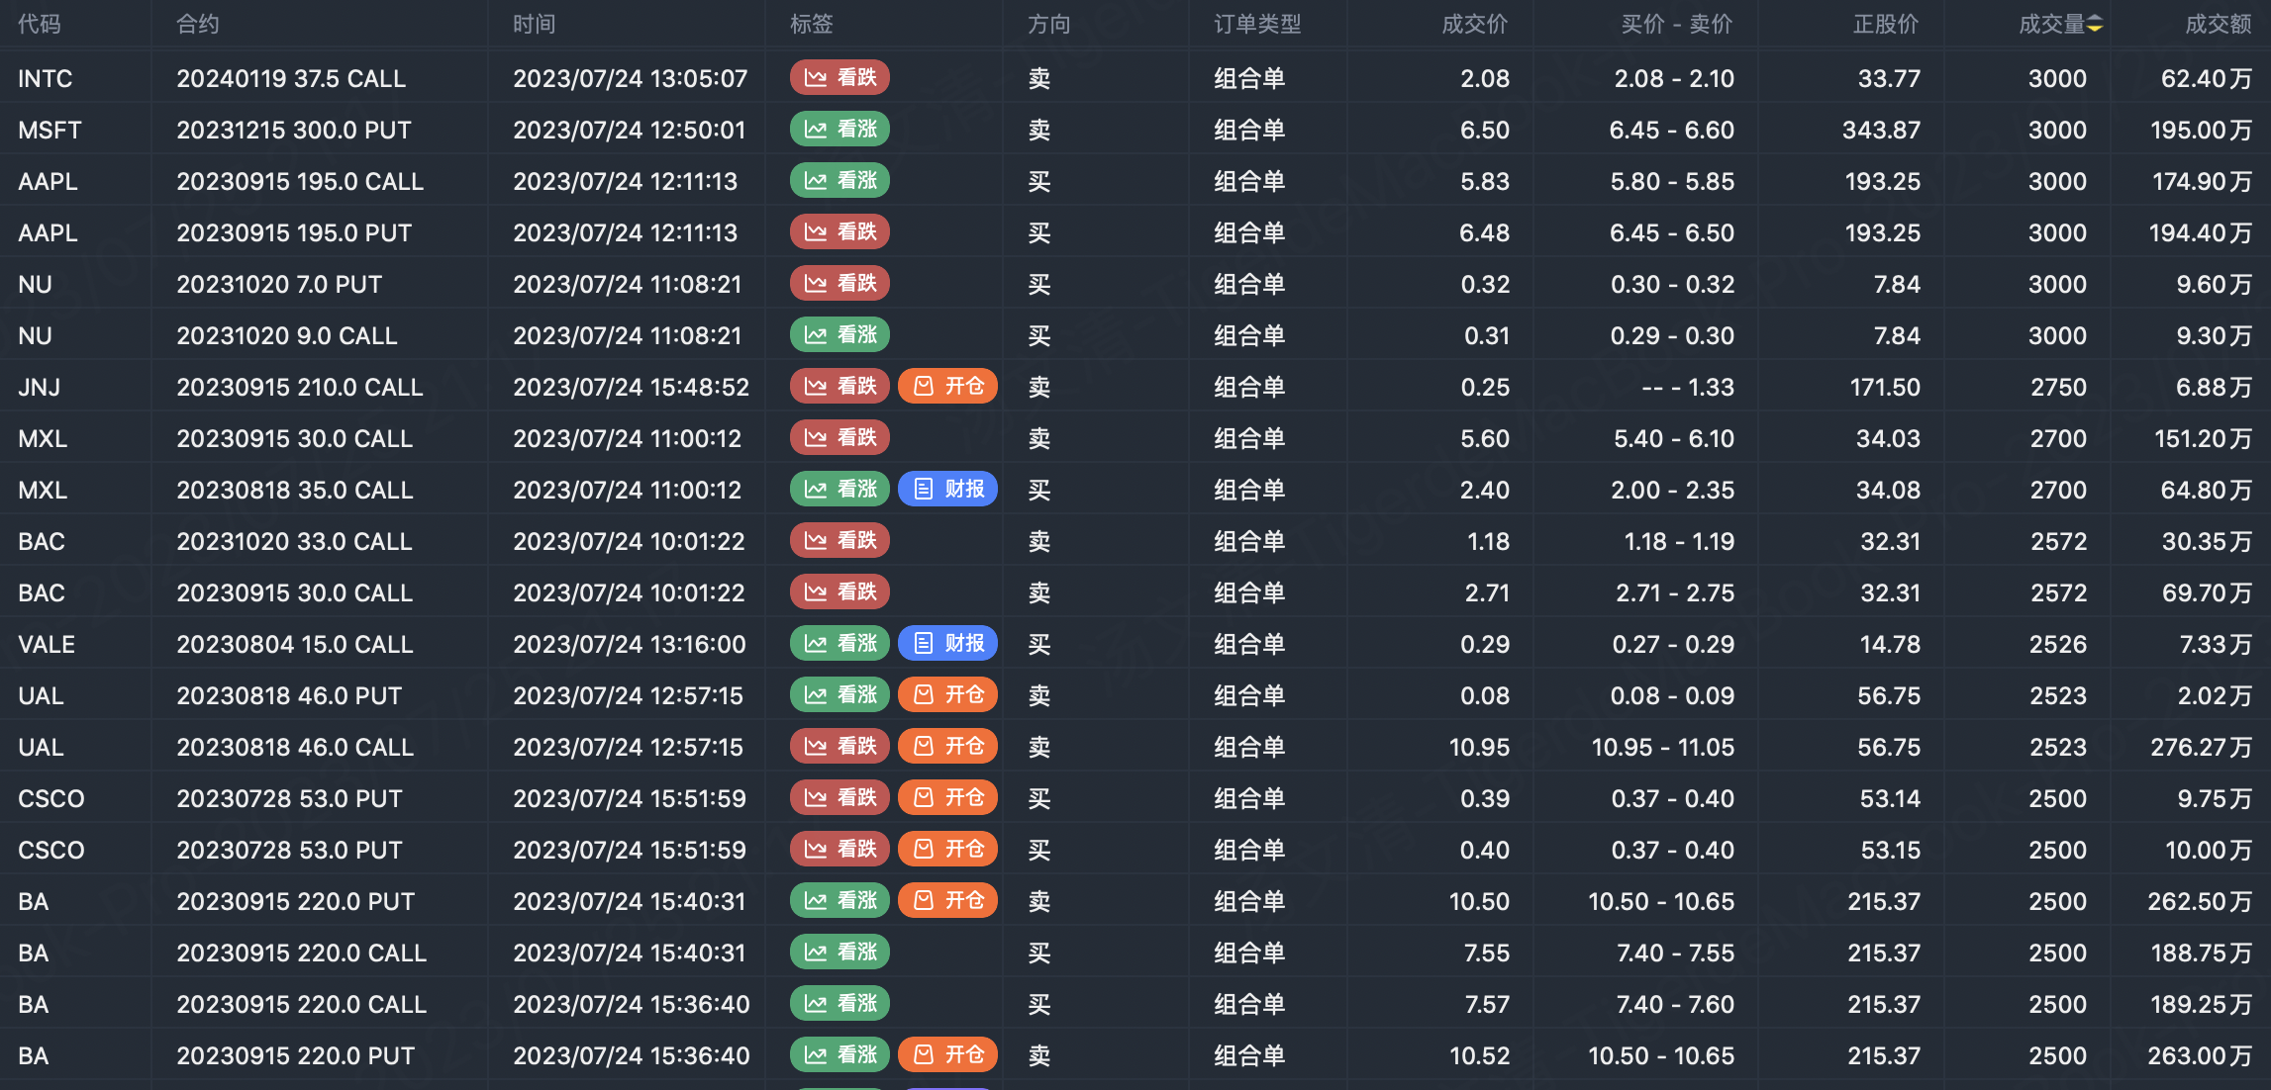
Task: Click contract 20230804 15.0 CALL
Action: 295,644
